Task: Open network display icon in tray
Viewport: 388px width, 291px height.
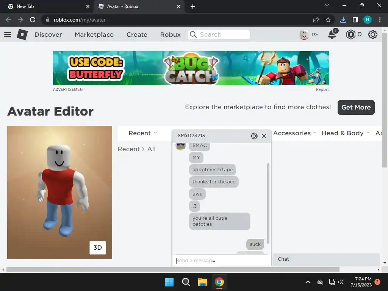Action: click(x=332, y=282)
